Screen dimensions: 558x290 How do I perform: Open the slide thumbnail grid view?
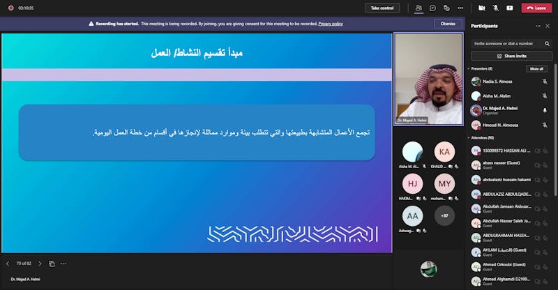(52, 264)
